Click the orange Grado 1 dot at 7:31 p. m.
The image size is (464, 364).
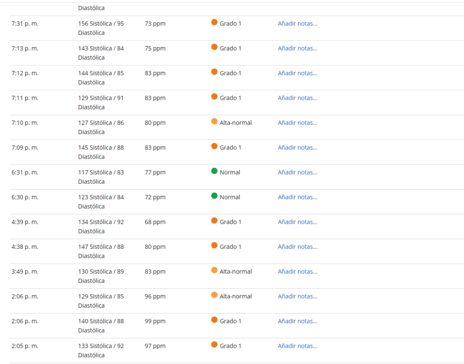point(214,22)
